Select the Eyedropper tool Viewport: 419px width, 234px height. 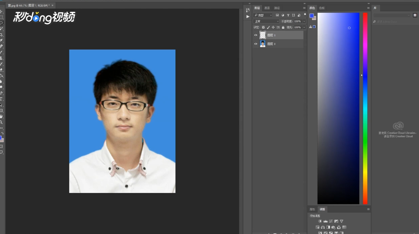pos(1,40)
